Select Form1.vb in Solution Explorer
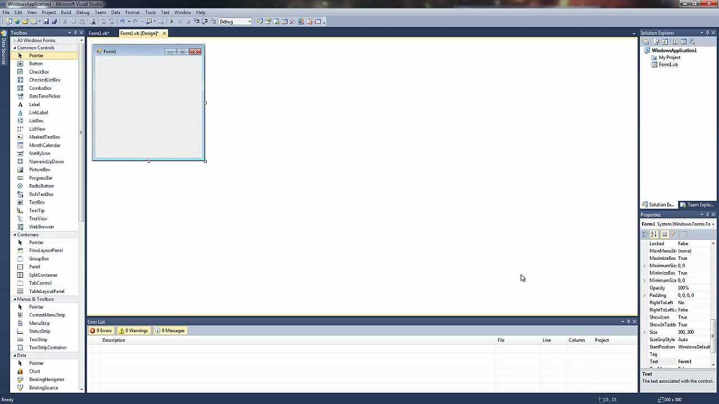The width and height of the screenshot is (719, 404). [x=668, y=65]
